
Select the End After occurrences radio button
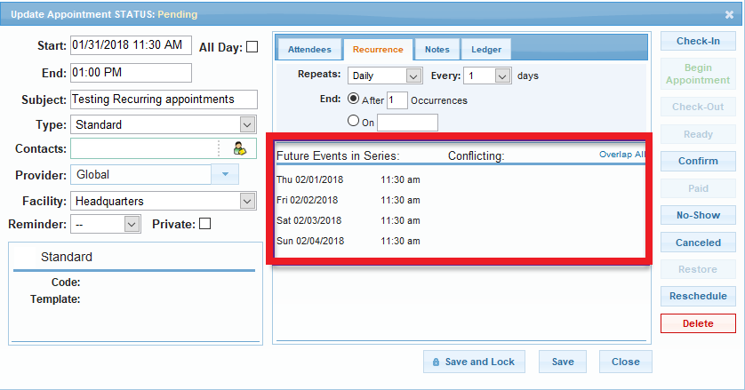(353, 99)
